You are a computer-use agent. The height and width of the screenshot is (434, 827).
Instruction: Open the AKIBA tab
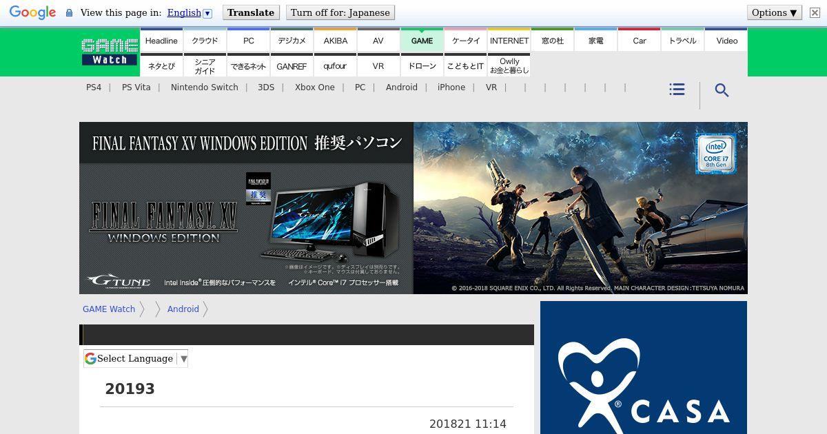tap(335, 41)
